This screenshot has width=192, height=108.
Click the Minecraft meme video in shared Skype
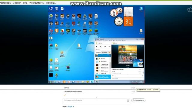click(128, 55)
